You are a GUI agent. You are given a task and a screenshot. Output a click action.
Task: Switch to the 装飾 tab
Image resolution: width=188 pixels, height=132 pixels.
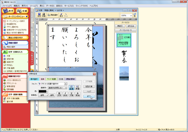pyautogui.click(x=42, y=79)
